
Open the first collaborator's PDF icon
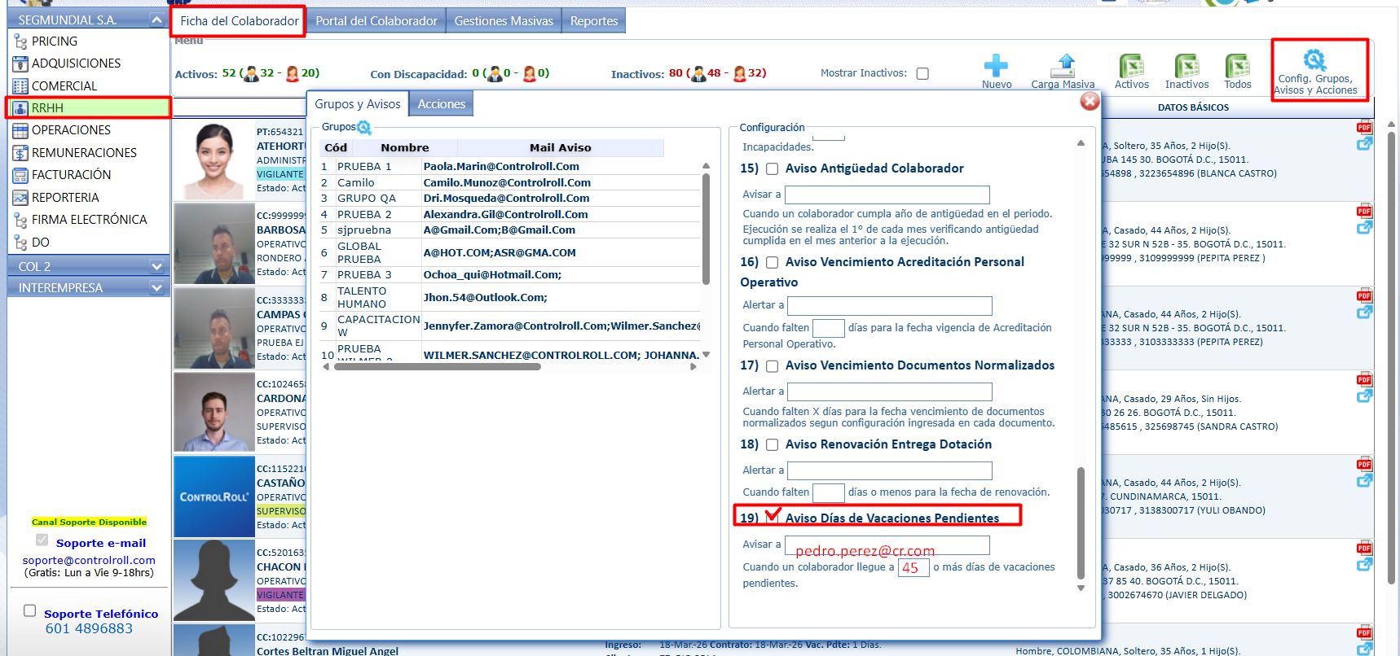click(x=1364, y=128)
